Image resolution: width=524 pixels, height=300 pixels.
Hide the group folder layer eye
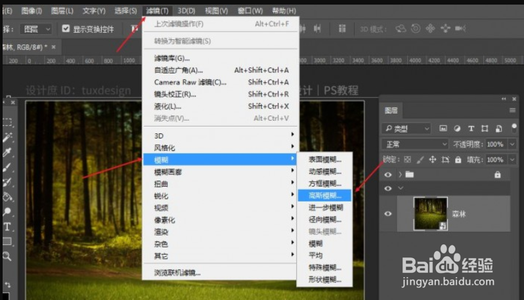(x=387, y=175)
